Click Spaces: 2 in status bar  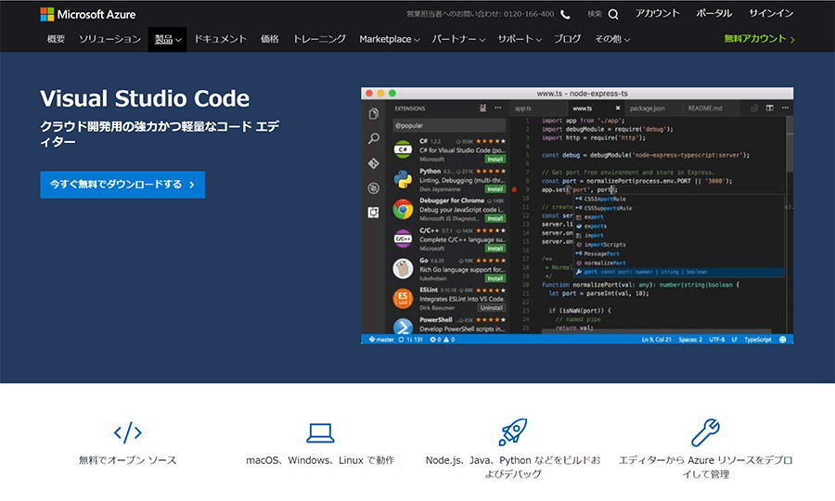coord(690,340)
